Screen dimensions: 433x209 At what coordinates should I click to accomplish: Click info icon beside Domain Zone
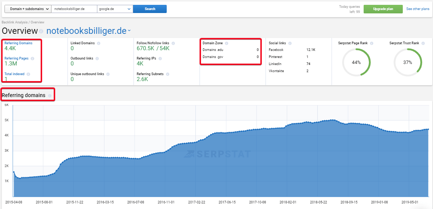tap(226, 43)
